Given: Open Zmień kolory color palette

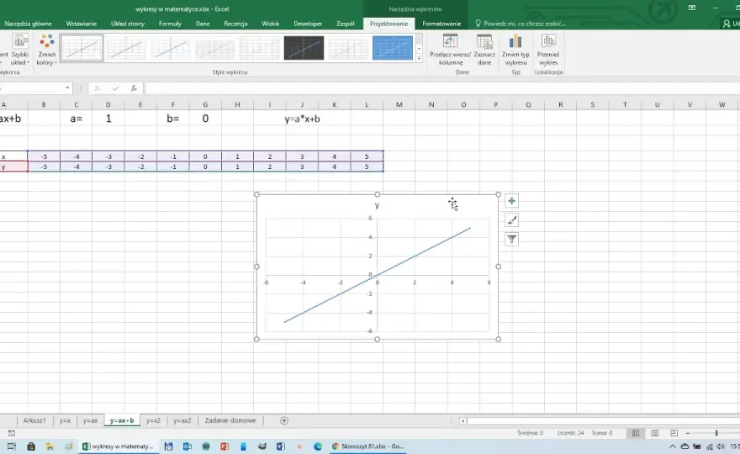Looking at the screenshot, I should point(47,50).
